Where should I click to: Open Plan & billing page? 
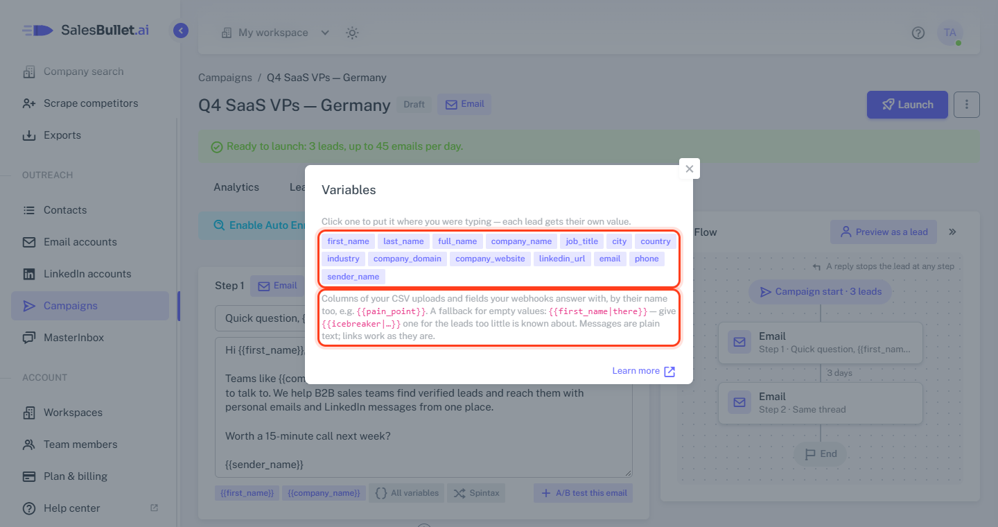(x=90, y=476)
